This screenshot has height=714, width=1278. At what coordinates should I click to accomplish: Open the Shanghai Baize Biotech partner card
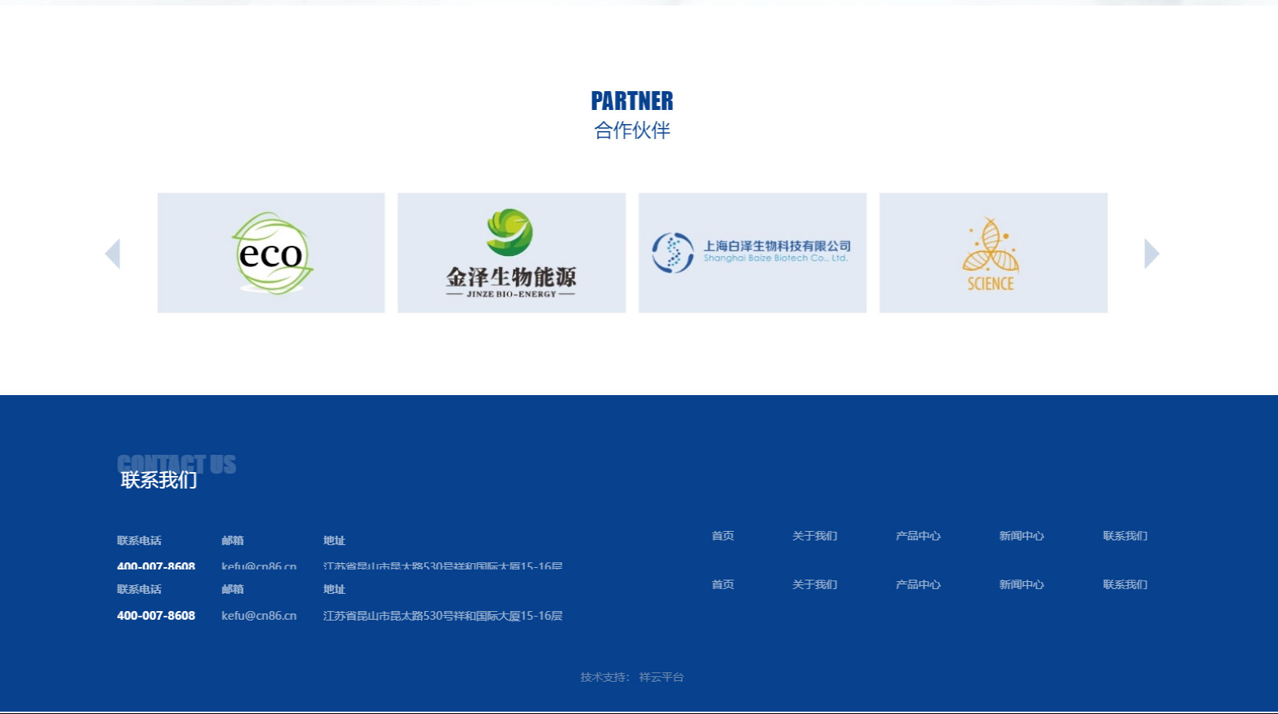coord(753,253)
